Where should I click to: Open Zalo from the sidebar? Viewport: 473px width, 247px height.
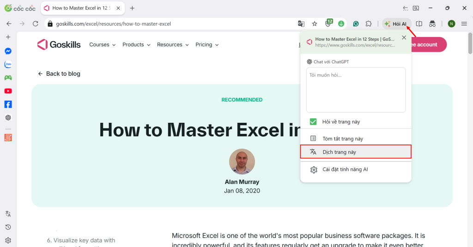pos(8,64)
